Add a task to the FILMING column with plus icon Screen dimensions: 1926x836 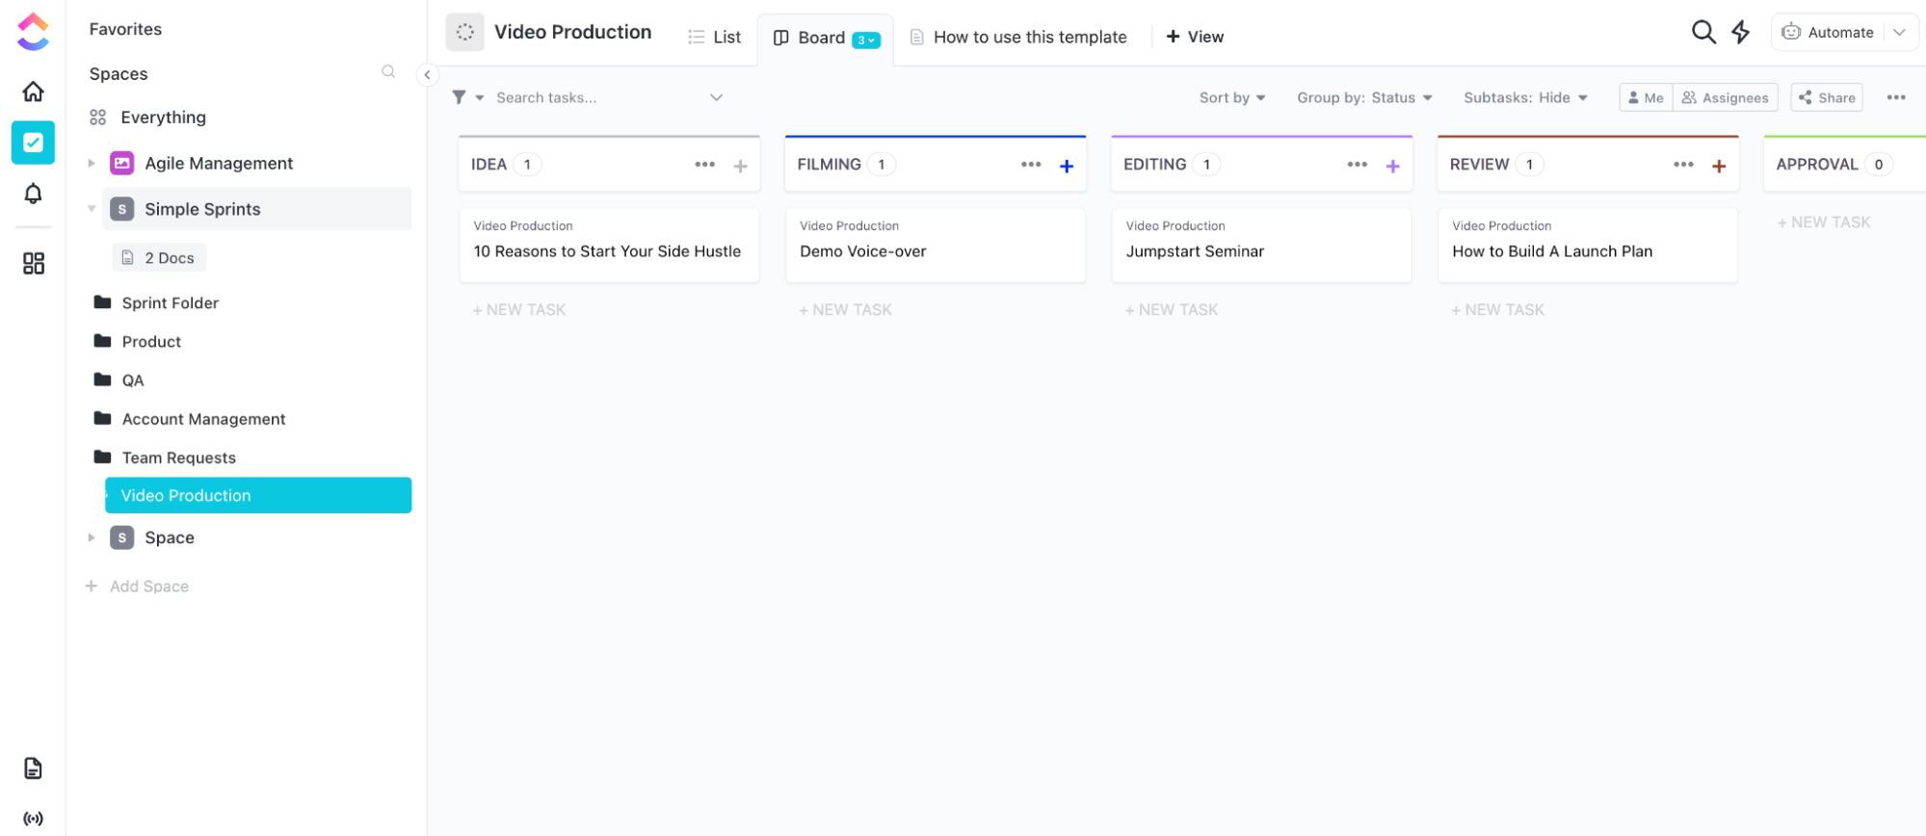[1066, 166]
